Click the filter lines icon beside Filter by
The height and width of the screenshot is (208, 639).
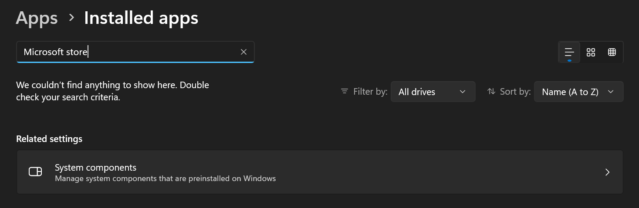point(345,92)
